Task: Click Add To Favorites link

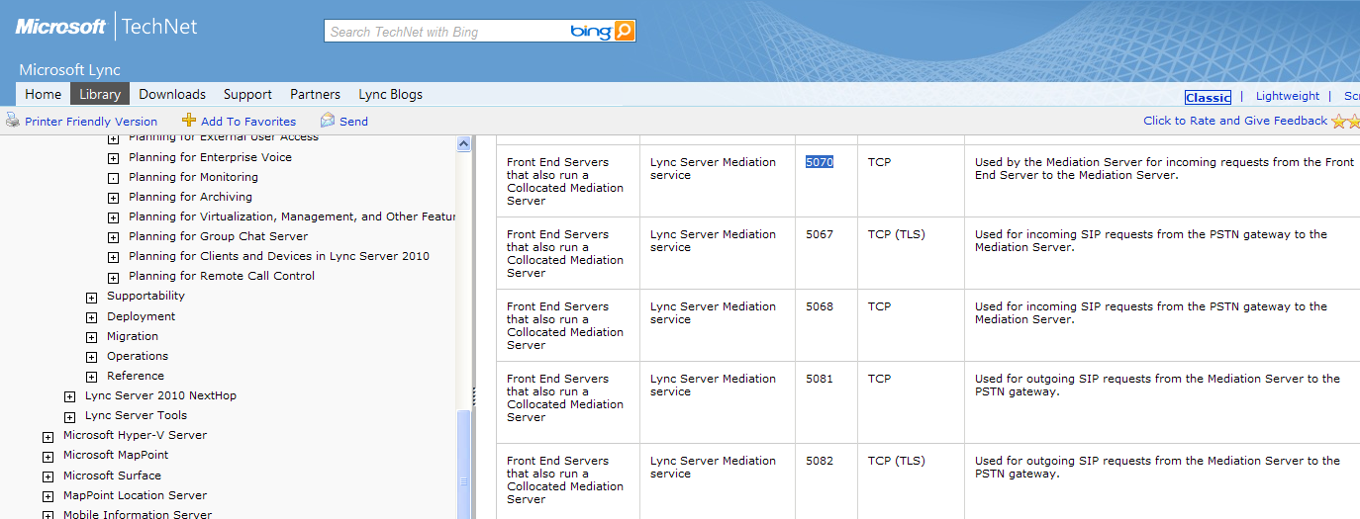Action: tap(248, 122)
